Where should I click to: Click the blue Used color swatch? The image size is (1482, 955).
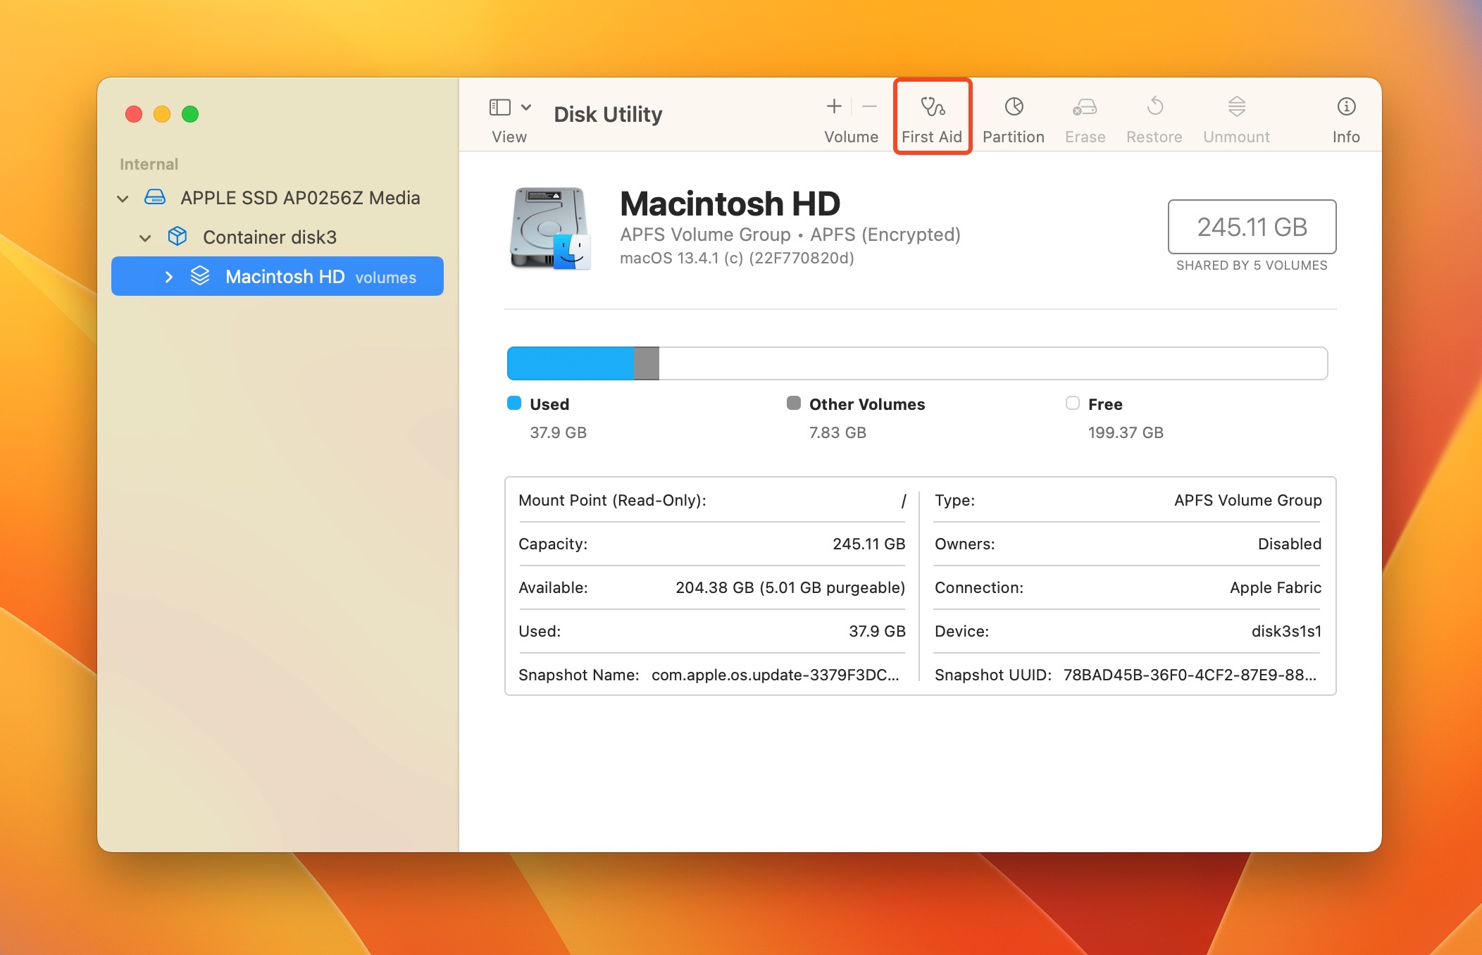514,403
